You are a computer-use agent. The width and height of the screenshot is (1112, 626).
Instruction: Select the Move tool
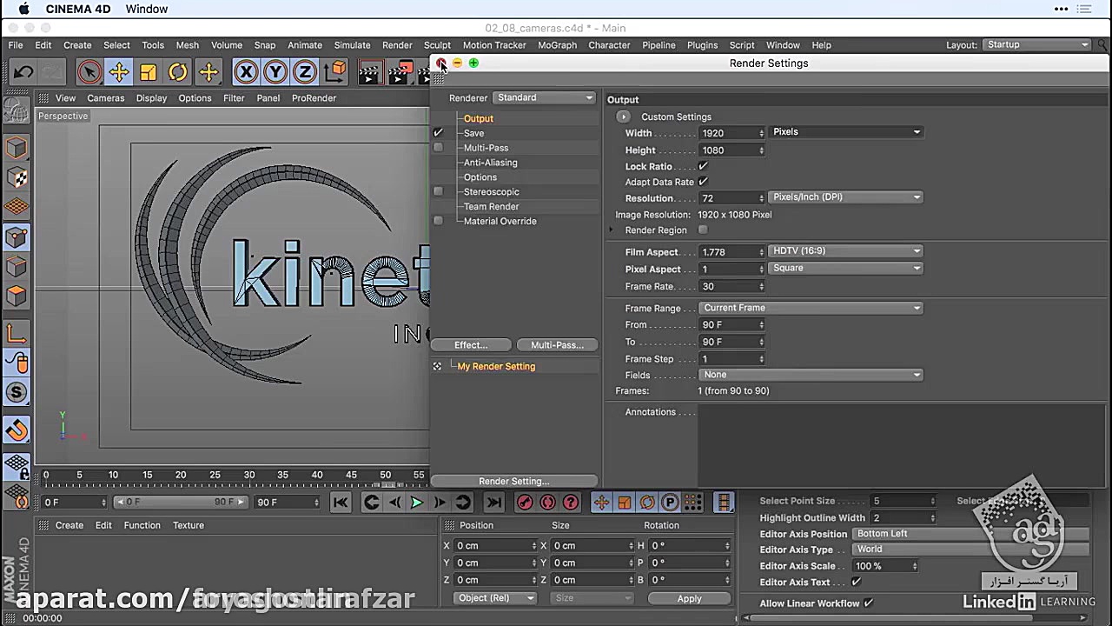[x=119, y=71]
